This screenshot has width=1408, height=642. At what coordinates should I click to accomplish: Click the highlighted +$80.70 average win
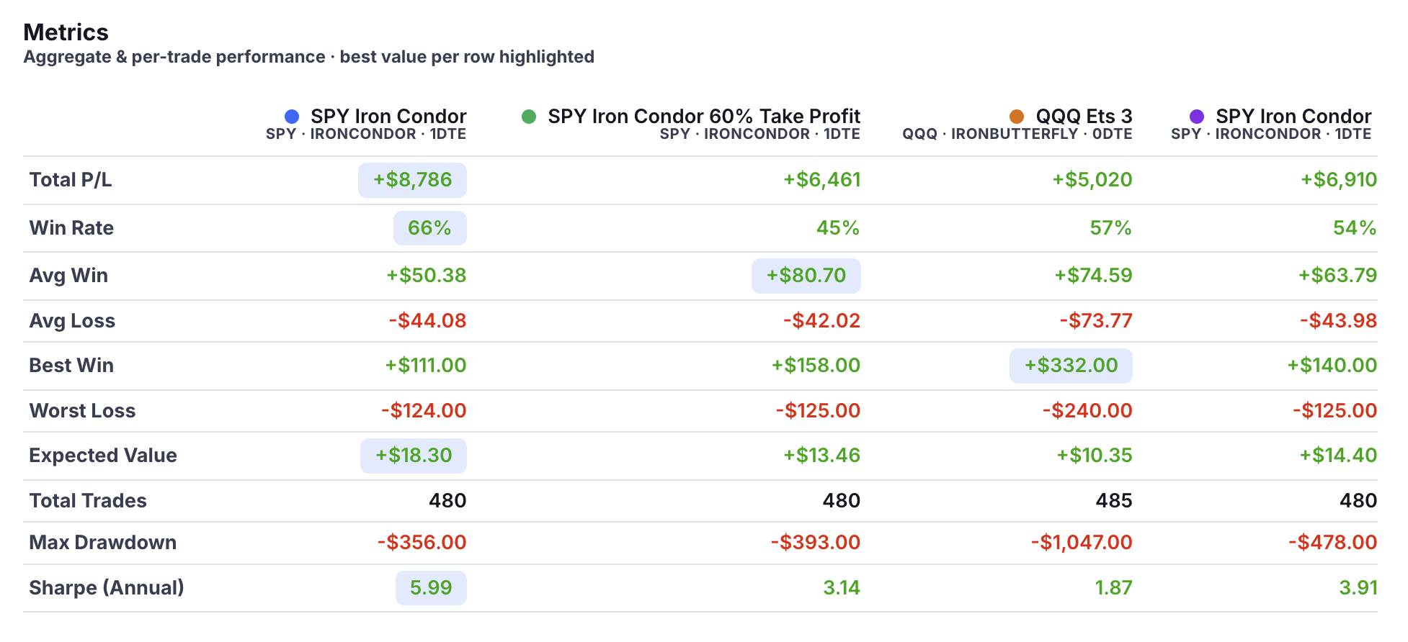click(x=806, y=276)
